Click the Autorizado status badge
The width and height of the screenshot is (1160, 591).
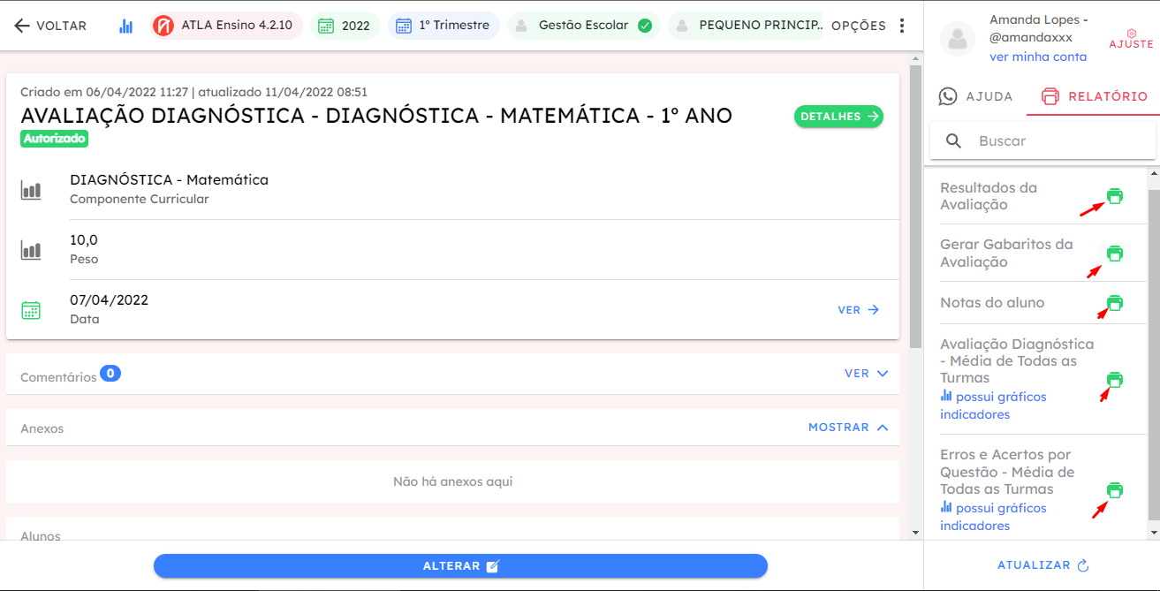point(55,139)
